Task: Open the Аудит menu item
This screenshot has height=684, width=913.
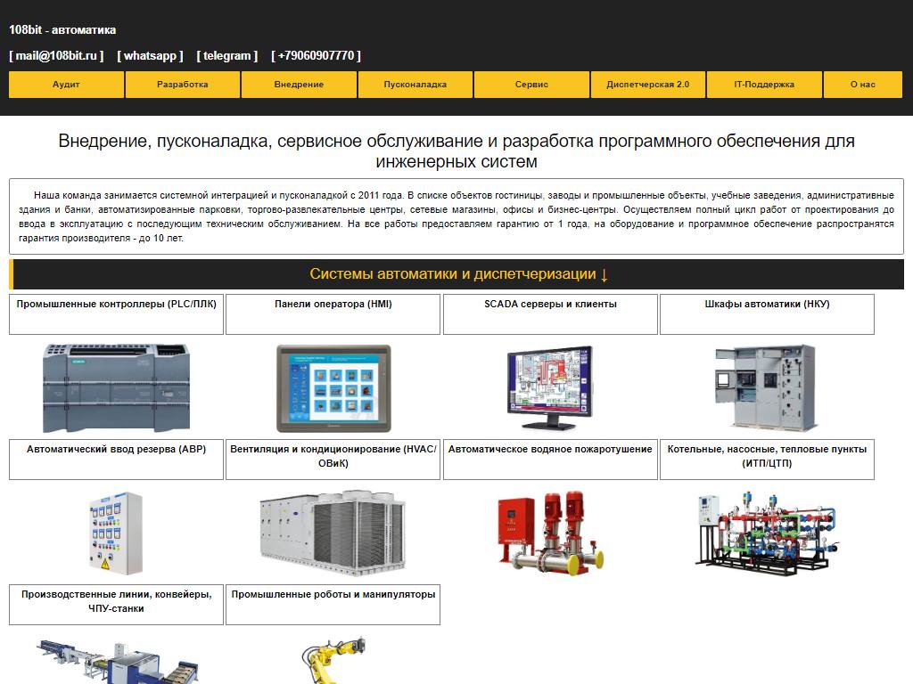Action: pos(66,85)
